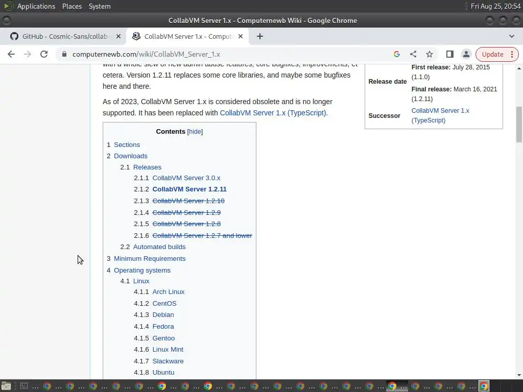Go to struck-through CollabVM Server 1.2.9
Viewport: 523px width, 392px height.
coord(186,213)
